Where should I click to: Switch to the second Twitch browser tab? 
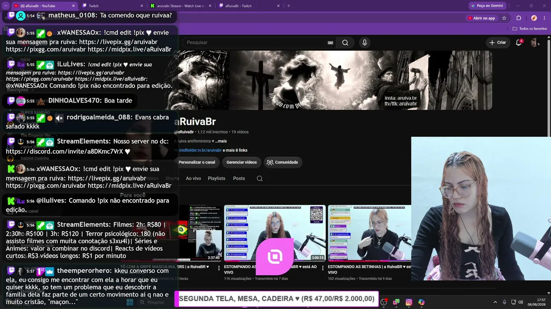point(113,6)
